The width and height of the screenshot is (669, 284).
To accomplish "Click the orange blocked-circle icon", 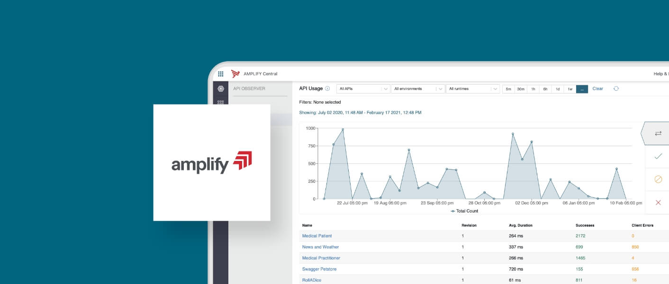I will 658,179.
